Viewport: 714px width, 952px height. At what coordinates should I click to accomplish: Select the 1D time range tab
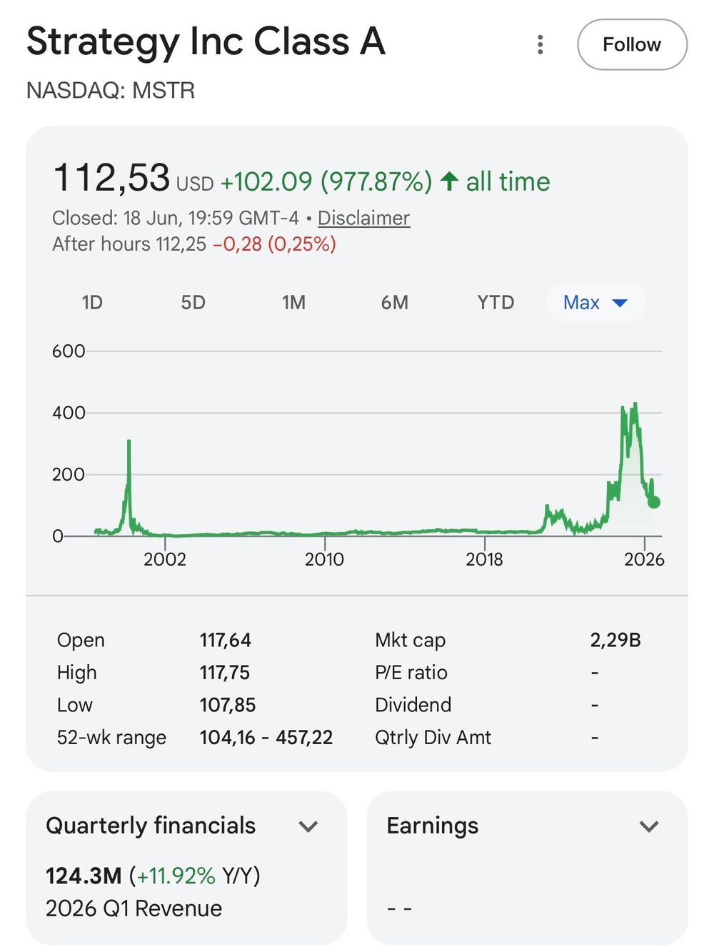[92, 303]
